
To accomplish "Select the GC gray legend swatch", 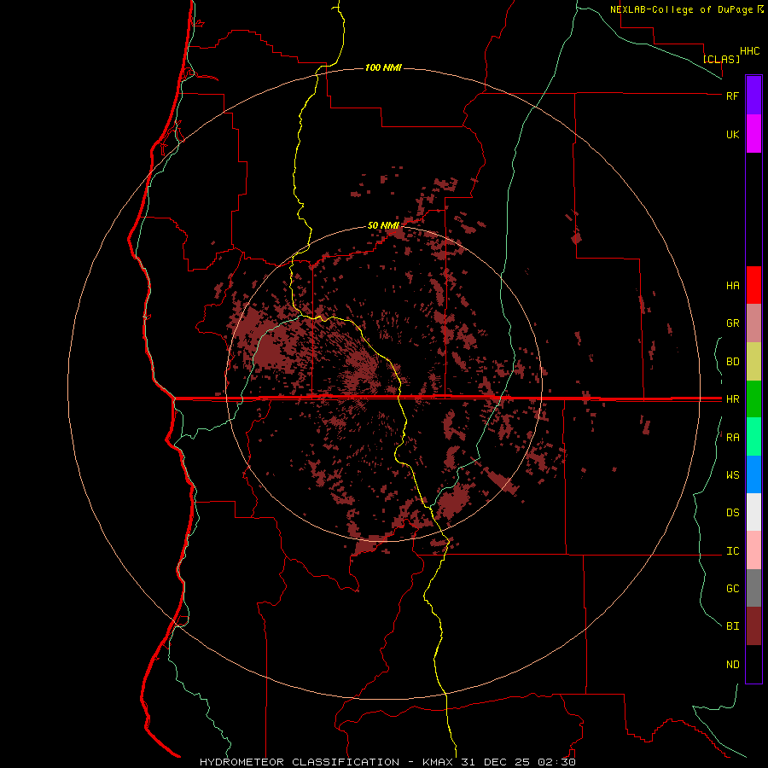I will 753,588.
